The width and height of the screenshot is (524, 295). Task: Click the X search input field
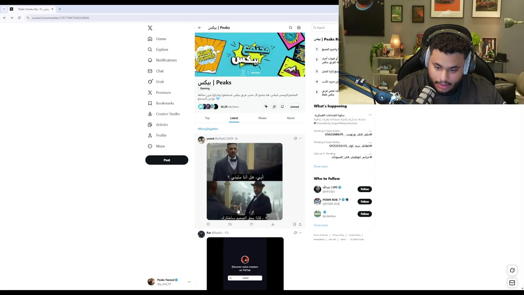pos(326,28)
